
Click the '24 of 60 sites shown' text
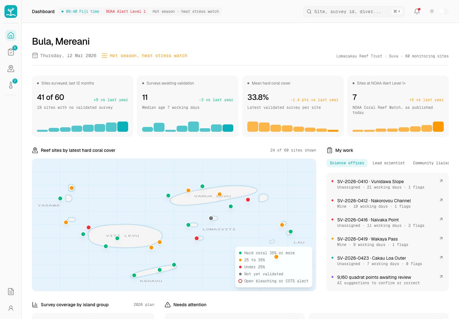pyautogui.click(x=293, y=150)
